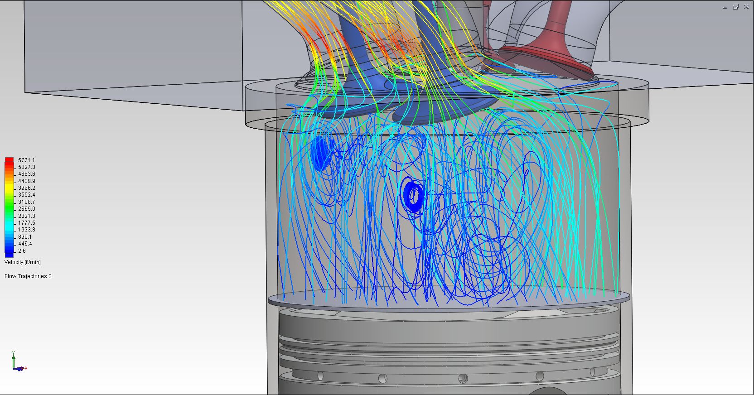Image resolution: width=754 pixels, height=395 pixels.
Task: Restore down the document viewport window
Action: tap(735, 7)
